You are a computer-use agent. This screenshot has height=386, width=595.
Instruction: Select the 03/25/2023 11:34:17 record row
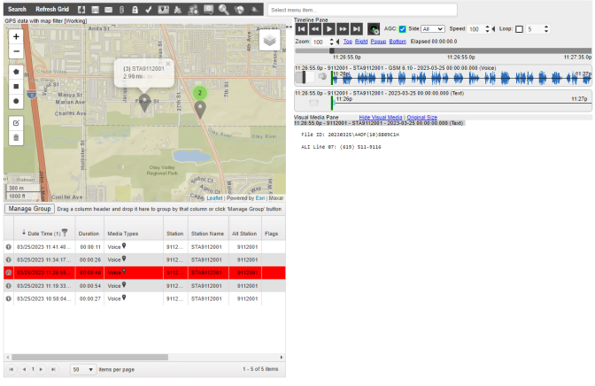(x=144, y=260)
